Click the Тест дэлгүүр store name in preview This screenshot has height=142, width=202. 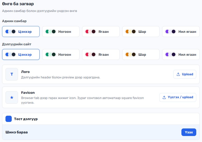(x=26, y=119)
